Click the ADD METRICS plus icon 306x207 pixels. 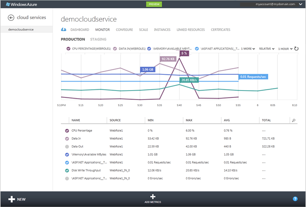click(153, 197)
